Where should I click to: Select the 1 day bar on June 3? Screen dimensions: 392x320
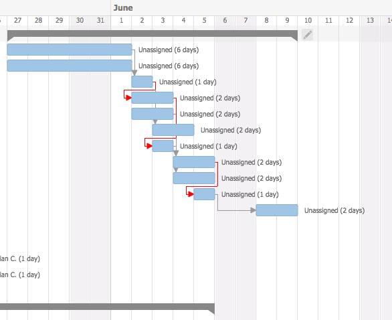point(163,146)
